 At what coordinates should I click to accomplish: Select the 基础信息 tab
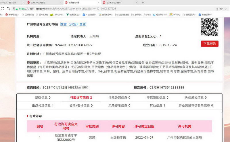point(39,98)
